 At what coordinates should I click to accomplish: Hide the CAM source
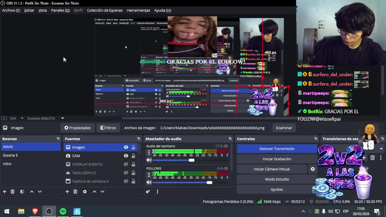click(126, 156)
